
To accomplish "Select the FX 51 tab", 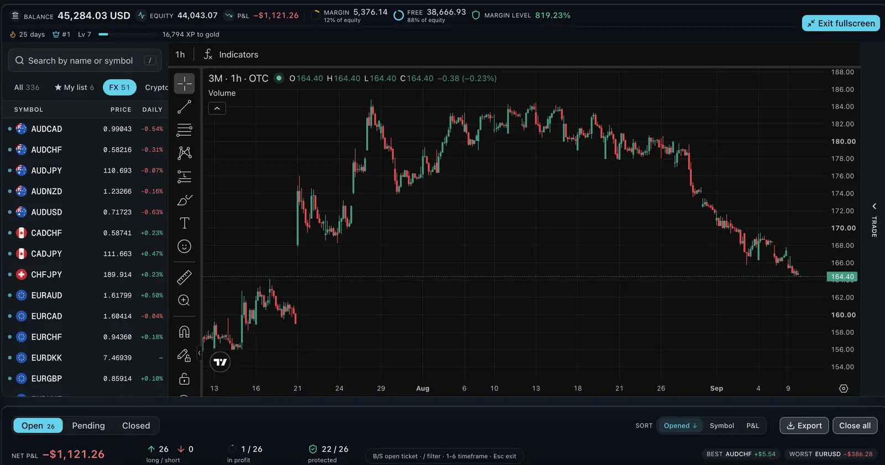I will 119,87.
